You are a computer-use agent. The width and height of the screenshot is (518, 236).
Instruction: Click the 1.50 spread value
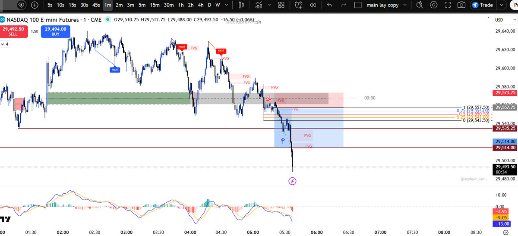click(34, 31)
